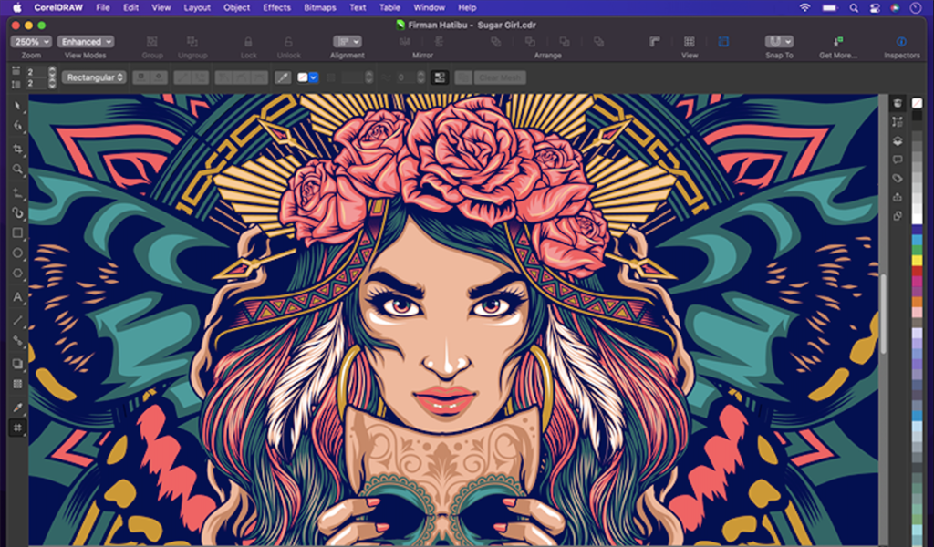The width and height of the screenshot is (934, 547).
Task: Click the Unlock toolbar button
Action: click(288, 46)
